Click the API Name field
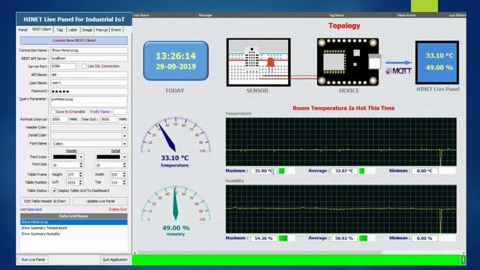The width and height of the screenshot is (480, 270). click(x=88, y=74)
